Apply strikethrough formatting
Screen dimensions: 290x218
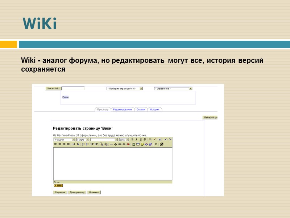(x=145, y=140)
